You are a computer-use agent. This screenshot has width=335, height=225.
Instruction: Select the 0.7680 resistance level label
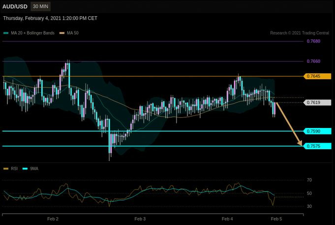[313, 41]
